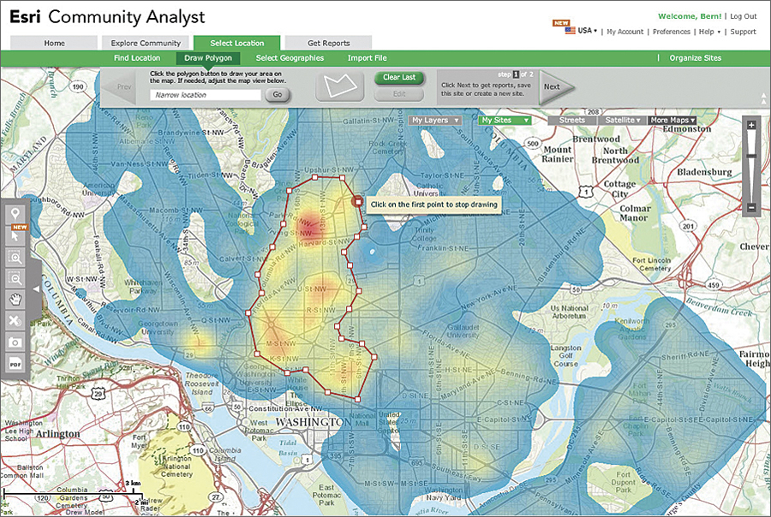This screenshot has height=517, width=771.
Task: Click the 'WASHINGTON' map label
Action: [314, 422]
